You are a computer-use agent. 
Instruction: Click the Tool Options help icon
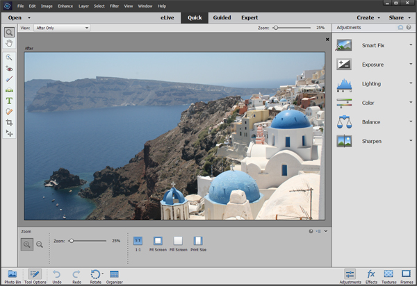point(311,231)
